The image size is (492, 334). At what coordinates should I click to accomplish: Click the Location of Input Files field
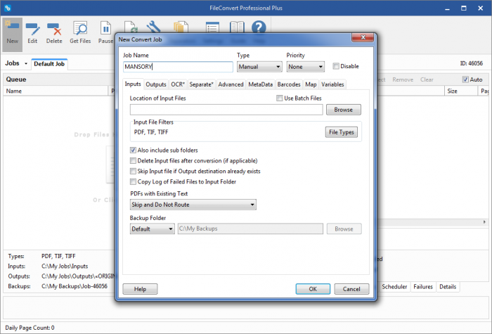(226, 110)
